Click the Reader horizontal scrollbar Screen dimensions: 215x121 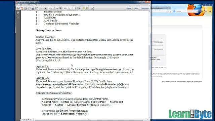89,120
